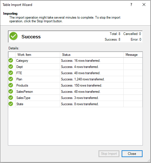Click the 'Table Import Wizard' title text
This screenshot has width=151, height=163.
(x=17, y=5)
